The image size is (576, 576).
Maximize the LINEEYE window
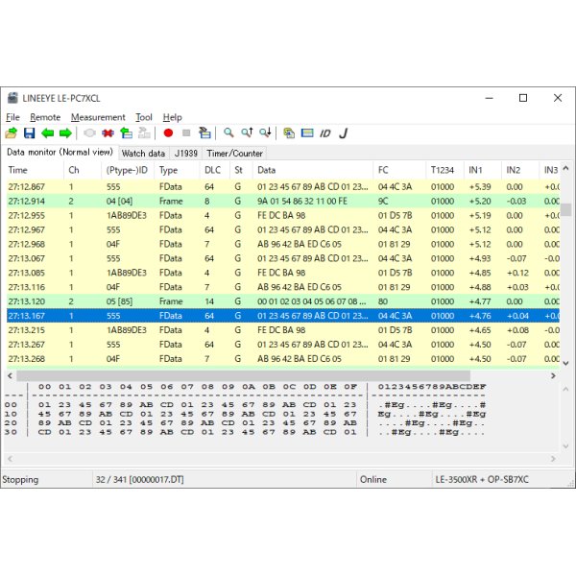(523, 98)
